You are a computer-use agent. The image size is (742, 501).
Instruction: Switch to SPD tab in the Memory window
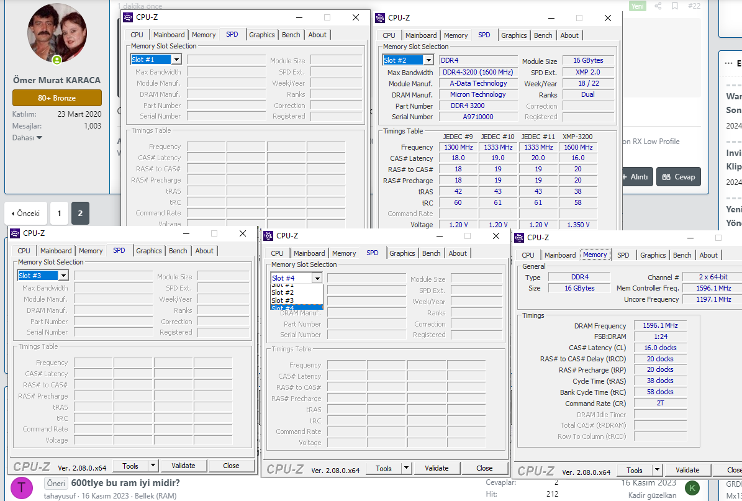click(623, 255)
